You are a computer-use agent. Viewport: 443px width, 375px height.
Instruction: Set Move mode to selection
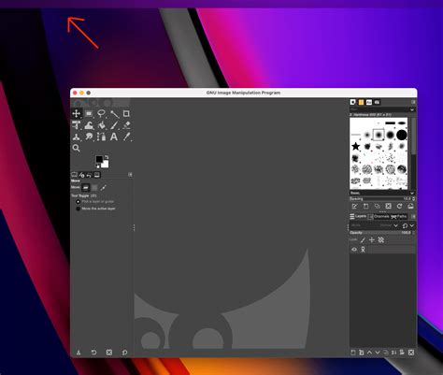(x=94, y=187)
